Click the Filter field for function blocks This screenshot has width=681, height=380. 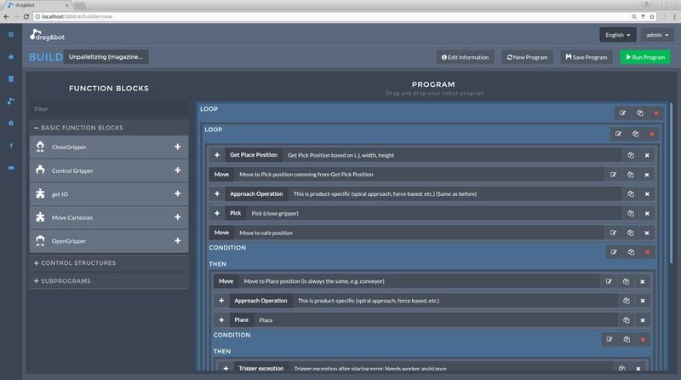pyautogui.click(x=109, y=109)
